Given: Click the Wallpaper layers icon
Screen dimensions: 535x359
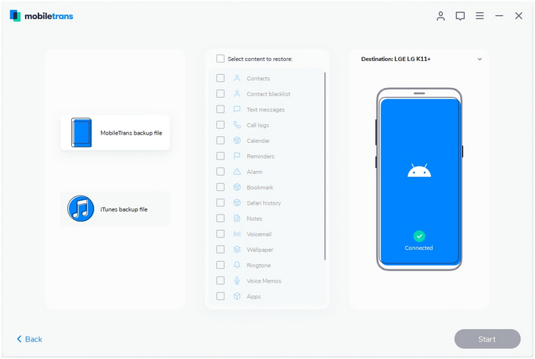Looking at the screenshot, I should point(237,250).
